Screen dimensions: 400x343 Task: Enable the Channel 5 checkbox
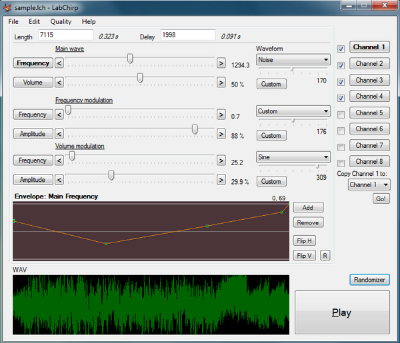click(341, 115)
